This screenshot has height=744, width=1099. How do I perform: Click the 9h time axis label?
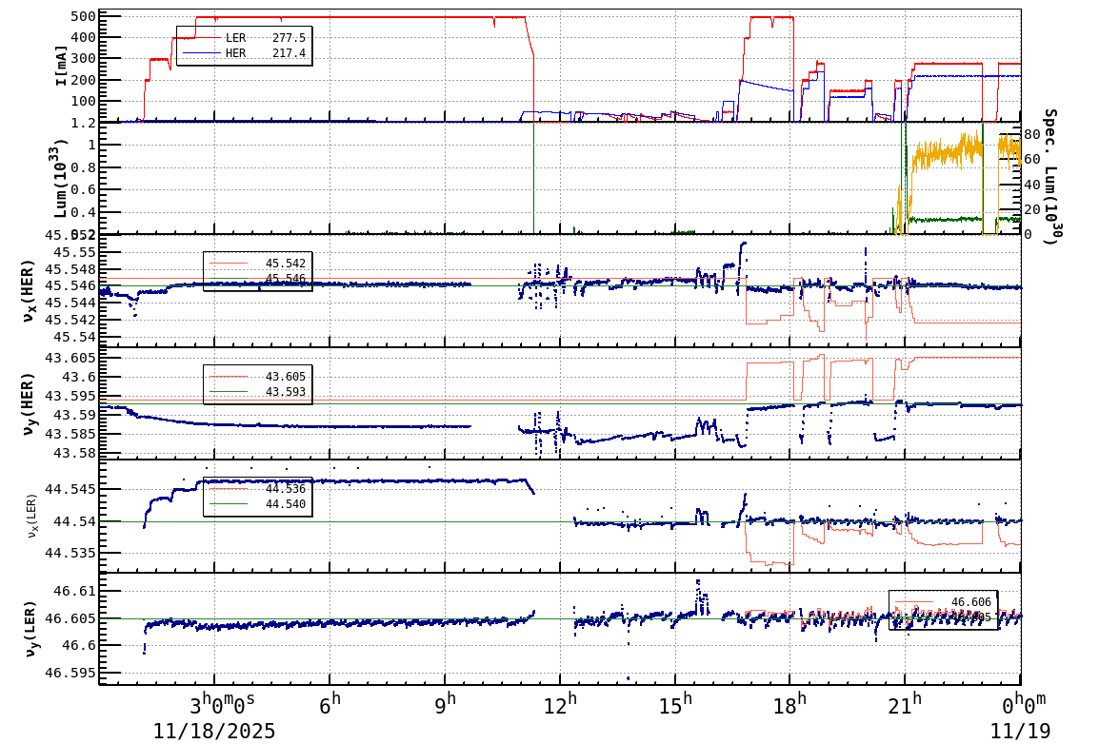445,703
